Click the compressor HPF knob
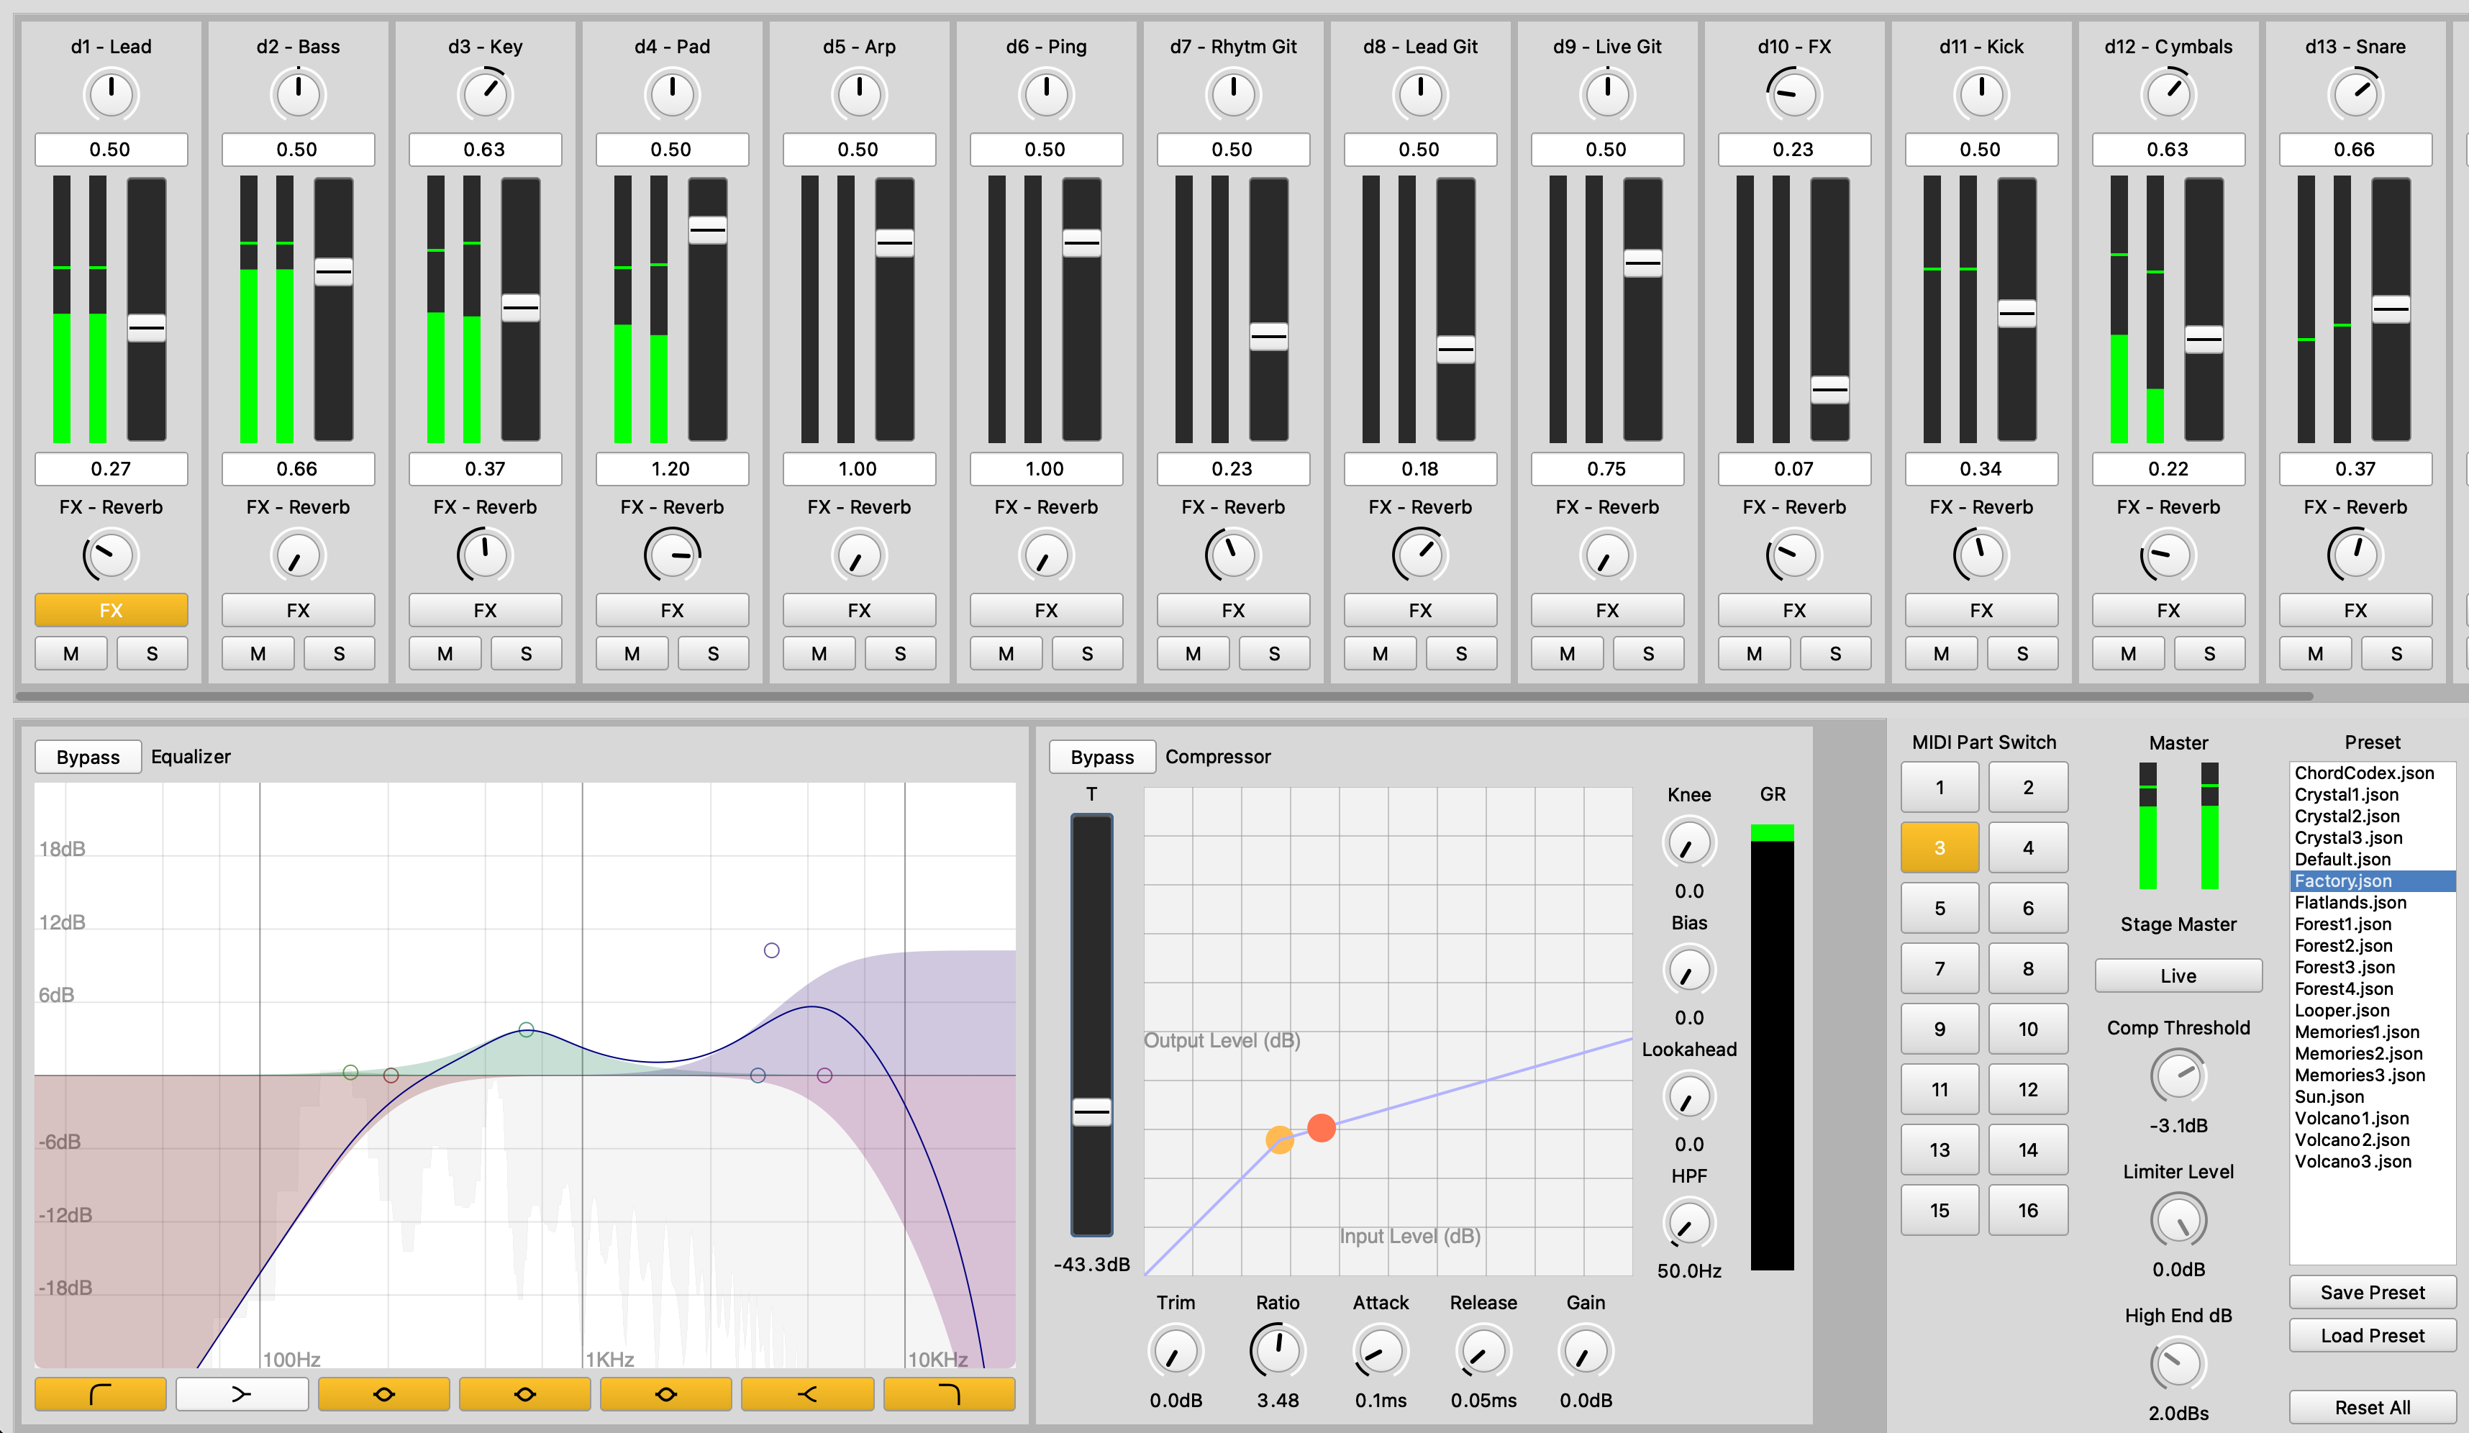 click(1689, 1224)
